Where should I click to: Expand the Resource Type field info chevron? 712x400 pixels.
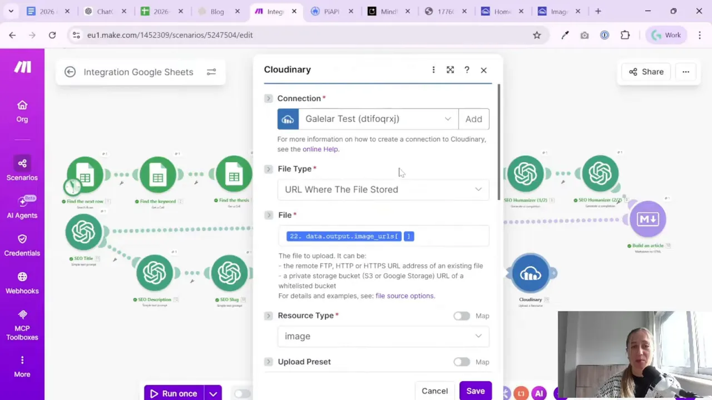(269, 316)
